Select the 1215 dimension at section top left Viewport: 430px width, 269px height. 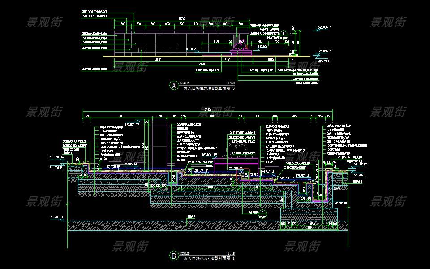click(x=120, y=116)
